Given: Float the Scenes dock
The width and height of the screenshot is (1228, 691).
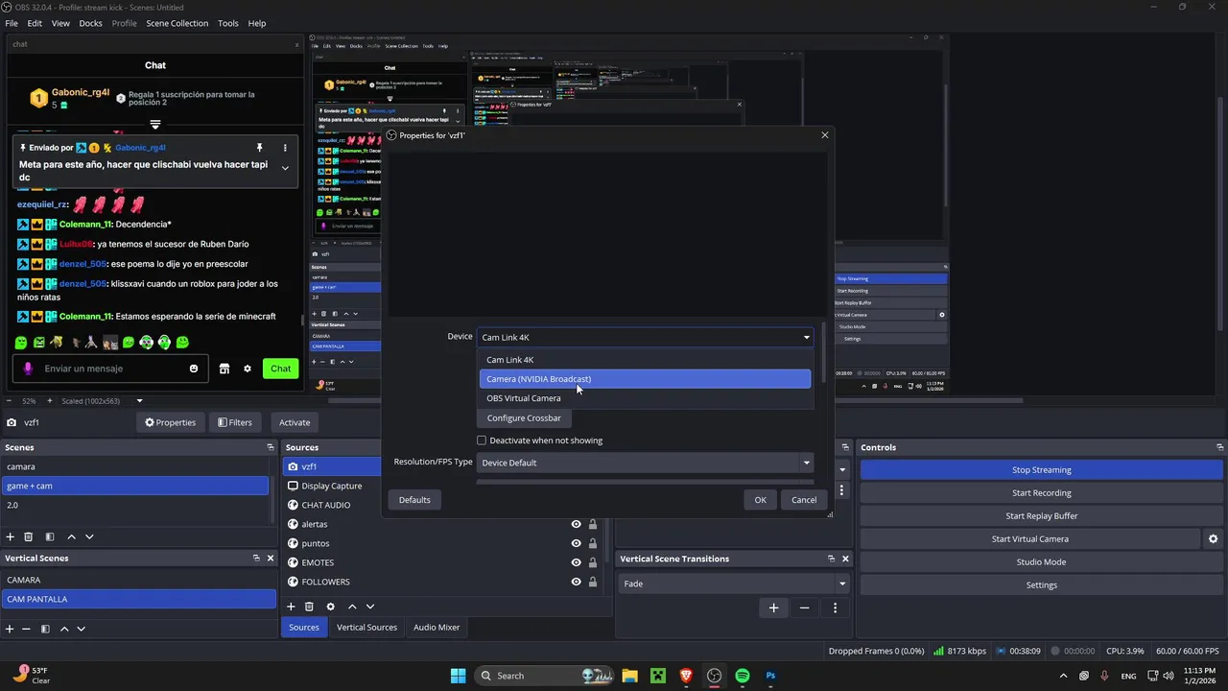Looking at the screenshot, I should [271, 447].
